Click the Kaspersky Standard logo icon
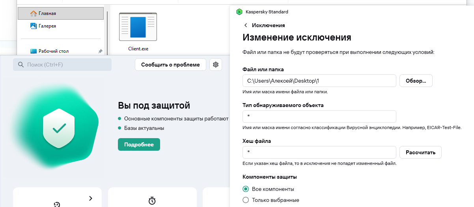 click(x=239, y=12)
